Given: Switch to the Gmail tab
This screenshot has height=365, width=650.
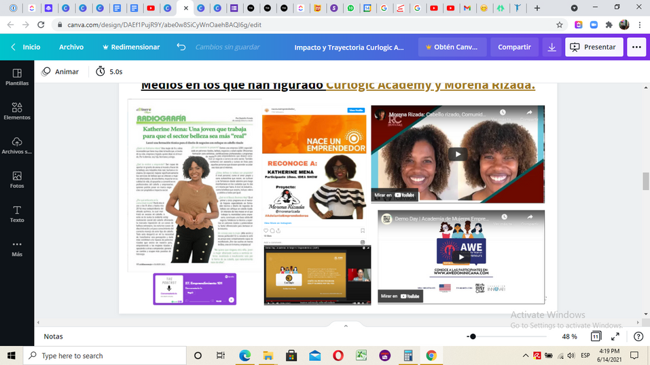Looking at the screenshot, I should (467, 8).
